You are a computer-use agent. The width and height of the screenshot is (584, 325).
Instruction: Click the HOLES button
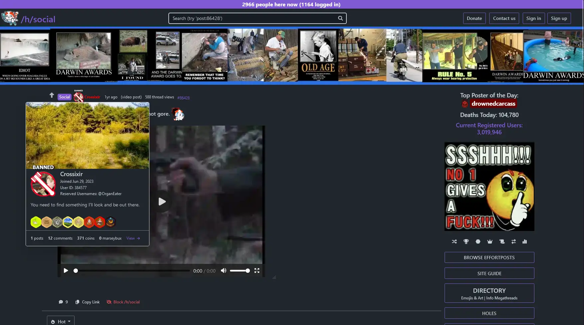489,313
